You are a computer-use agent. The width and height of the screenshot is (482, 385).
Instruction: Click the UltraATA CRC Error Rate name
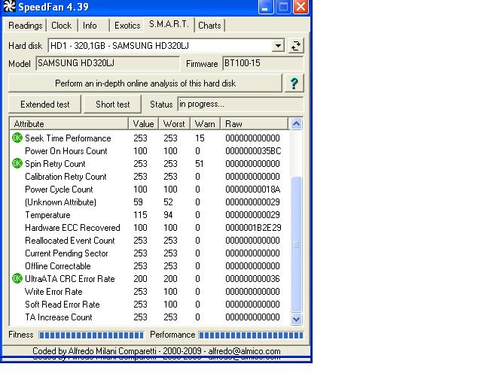click(x=70, y=279)
